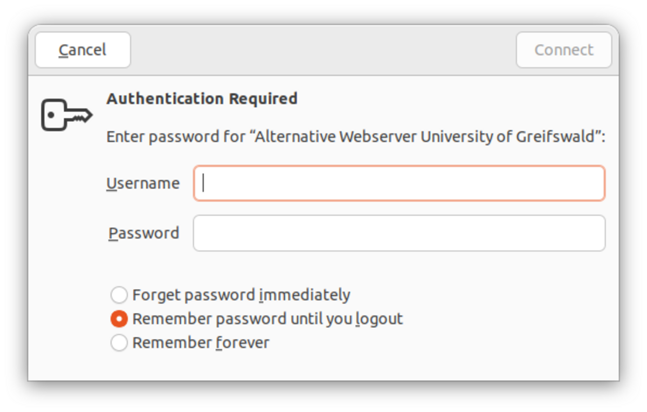
Task: Choose the Remember password until you logout radio
Action: pyautogui.click(x=119, y=319)
